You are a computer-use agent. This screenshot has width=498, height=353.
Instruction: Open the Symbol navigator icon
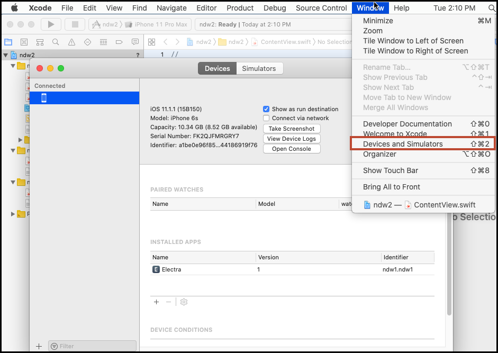[x=40, y=42]
